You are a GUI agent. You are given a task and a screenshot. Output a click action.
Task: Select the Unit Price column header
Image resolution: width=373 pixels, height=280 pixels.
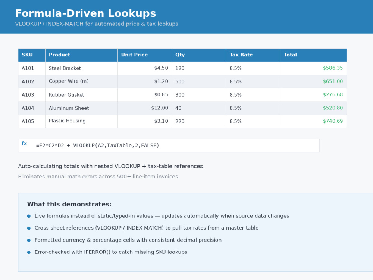[x=145, y=55]
